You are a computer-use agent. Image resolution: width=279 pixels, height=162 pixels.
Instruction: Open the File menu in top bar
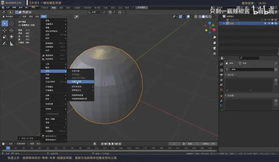tap(8, 8)
